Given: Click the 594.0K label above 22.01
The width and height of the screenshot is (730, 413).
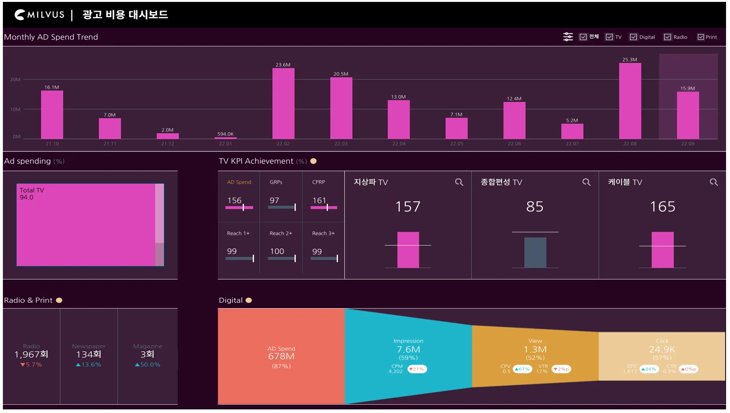Looking at the screenshot, I should click(225, 134).
